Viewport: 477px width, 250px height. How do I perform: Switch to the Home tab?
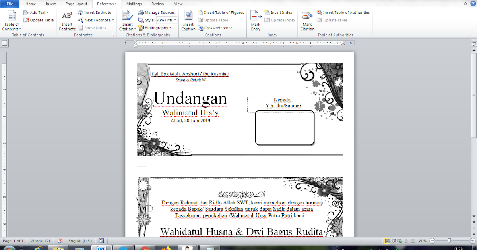31,4
